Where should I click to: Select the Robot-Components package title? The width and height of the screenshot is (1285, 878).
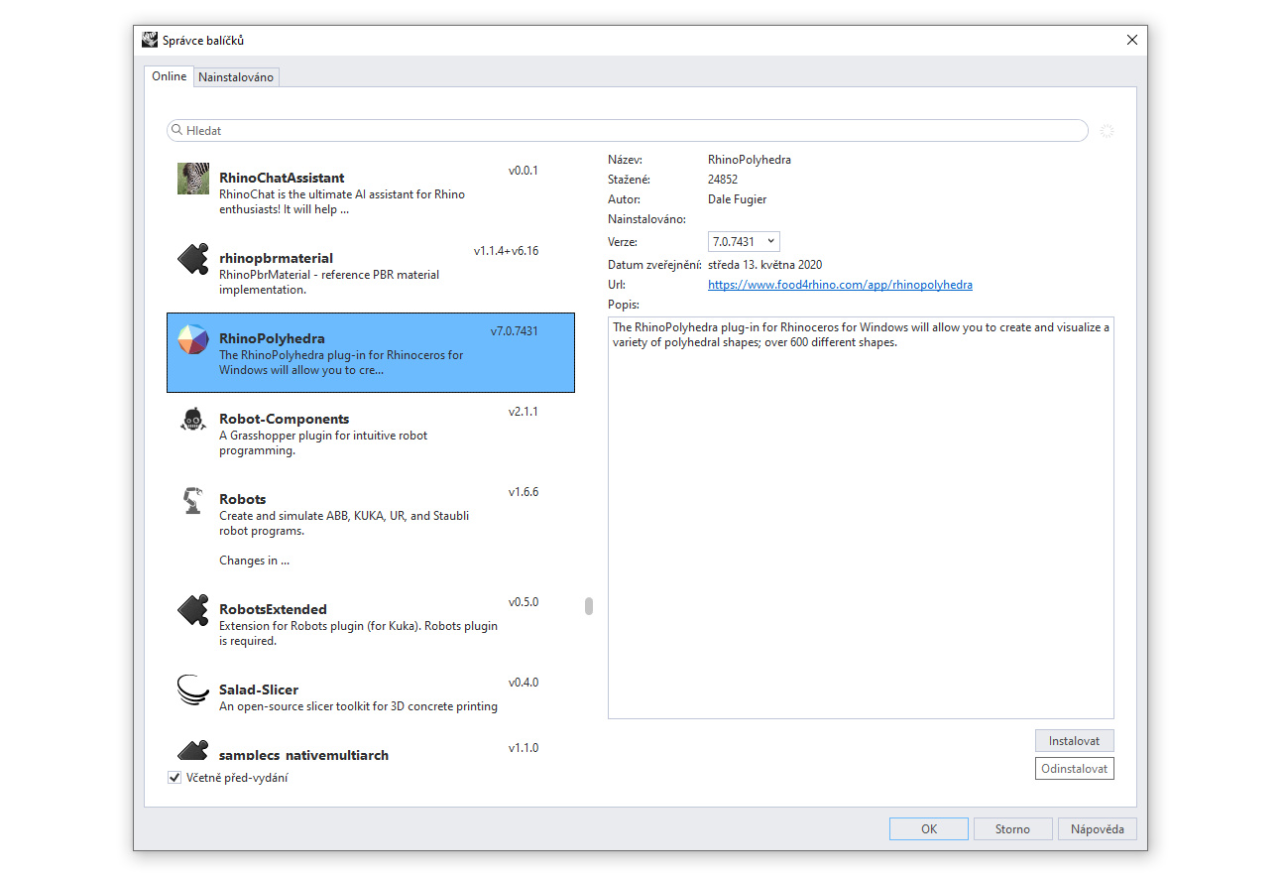click(284, 419)
